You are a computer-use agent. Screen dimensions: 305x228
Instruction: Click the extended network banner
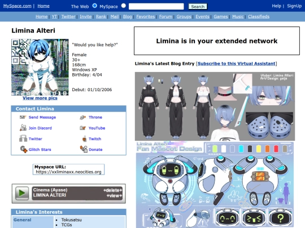217,41
